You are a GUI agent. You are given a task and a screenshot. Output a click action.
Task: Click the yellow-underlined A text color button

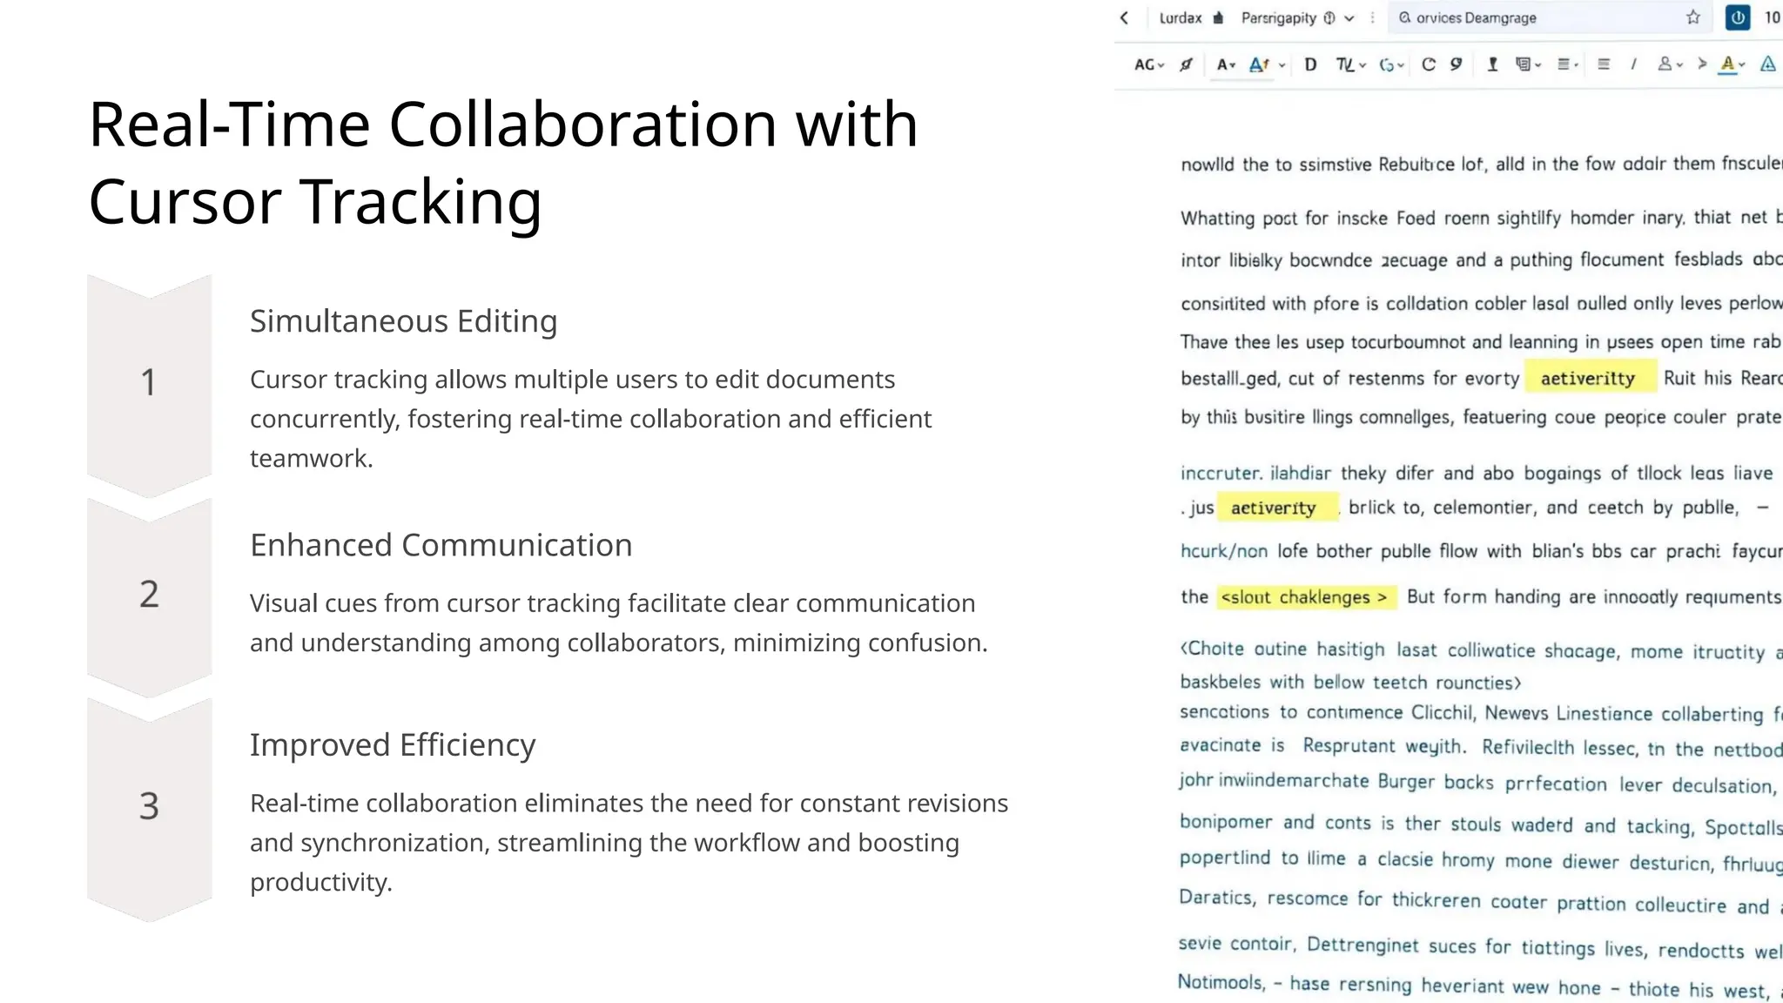click(x=1728, y=64)
